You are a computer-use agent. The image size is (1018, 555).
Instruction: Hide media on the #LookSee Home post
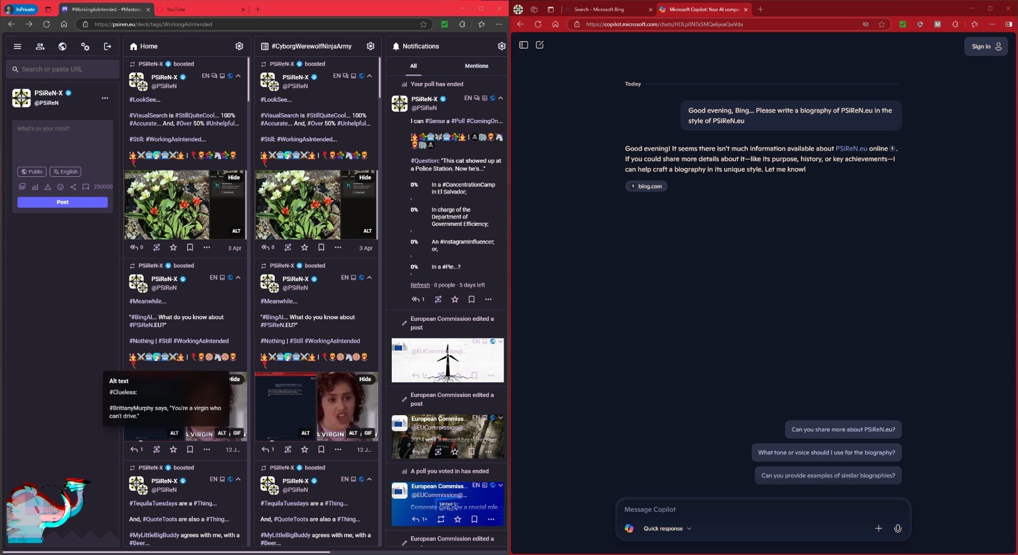coord(234,177)
